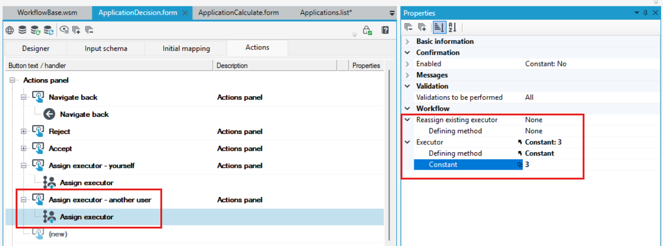Toggle categorized sort in Properties panel

click(439, 27)
